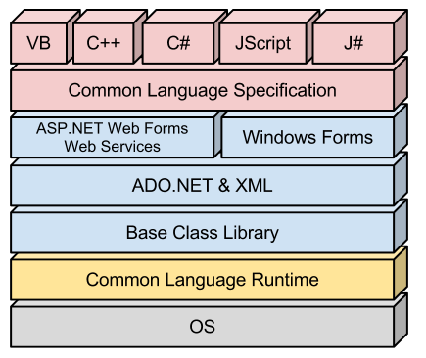426x358 pixels.
Task: Select Common Language Specification layer
Action: tap(203, 90)
